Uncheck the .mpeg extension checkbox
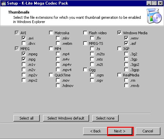The height and width of the screenshot is (139, 164). click(x=24, y=54)
